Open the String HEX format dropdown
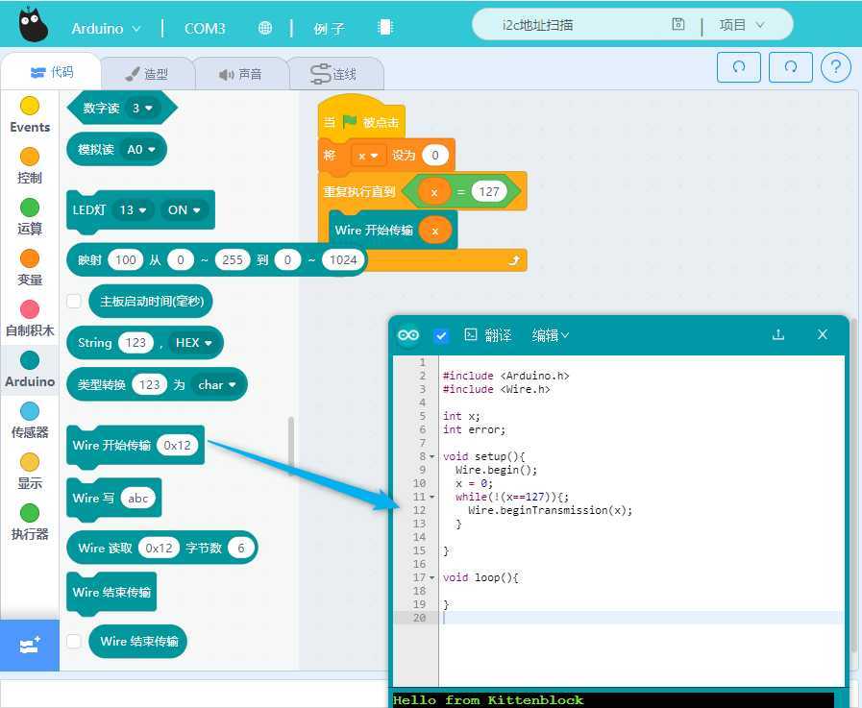 tap(193, 343)
